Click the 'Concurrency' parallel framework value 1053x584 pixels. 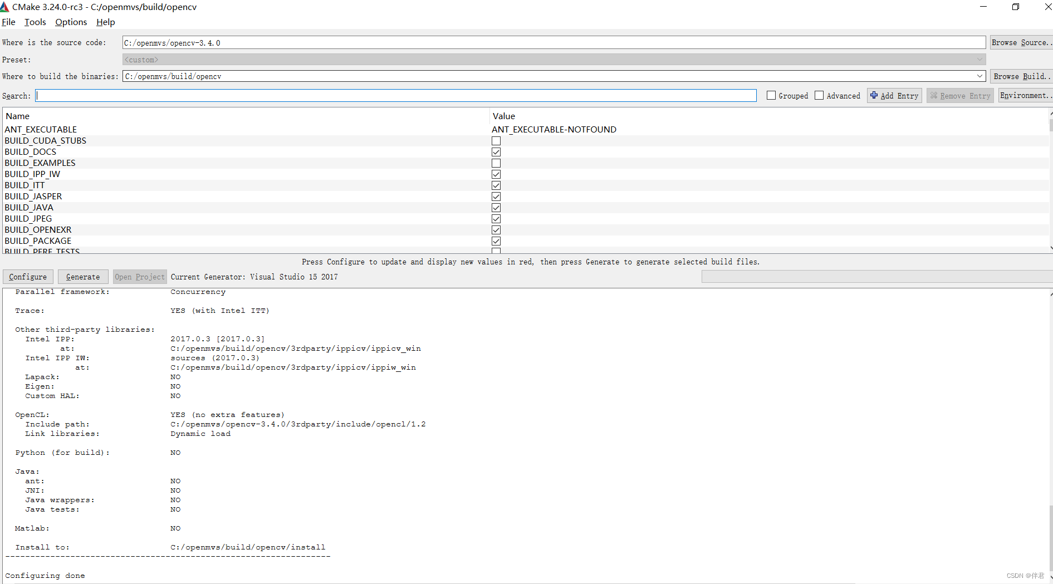click(x=198, y=292)
